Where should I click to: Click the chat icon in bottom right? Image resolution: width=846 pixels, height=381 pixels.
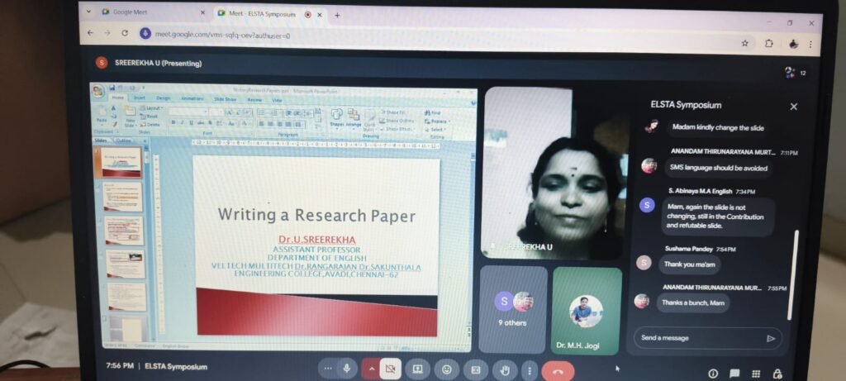[734, 374]
